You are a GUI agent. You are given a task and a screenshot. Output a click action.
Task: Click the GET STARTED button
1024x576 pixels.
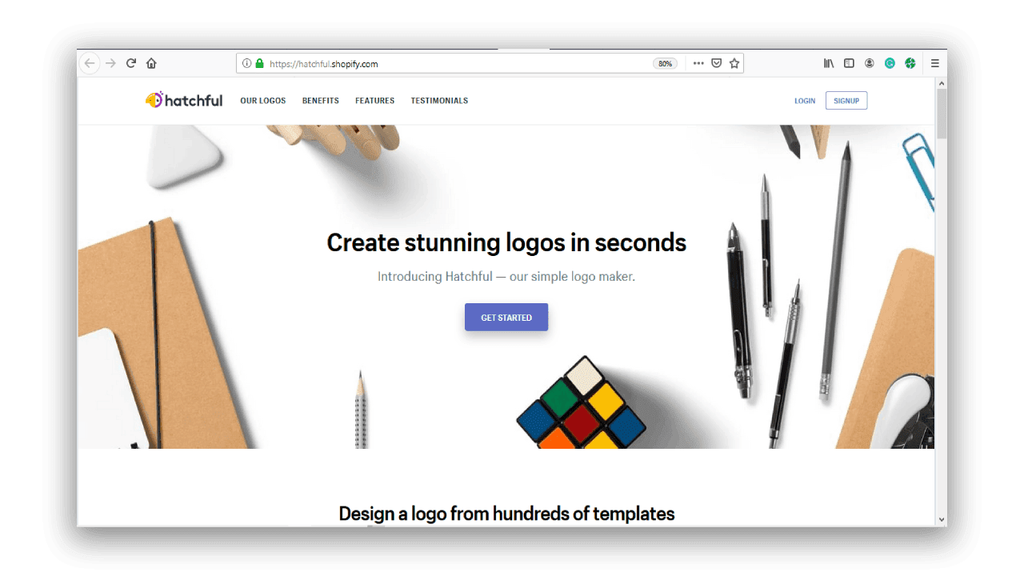point(506,317)
